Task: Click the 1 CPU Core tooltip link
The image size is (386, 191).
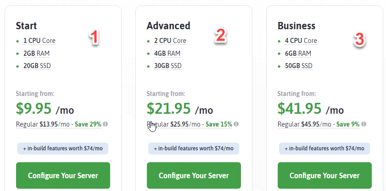Action: click(39, 41)
